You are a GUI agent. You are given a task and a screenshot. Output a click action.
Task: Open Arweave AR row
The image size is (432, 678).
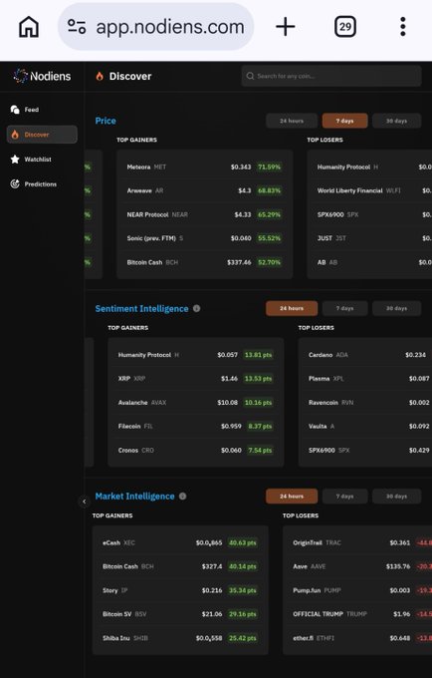tap(205, 190)
